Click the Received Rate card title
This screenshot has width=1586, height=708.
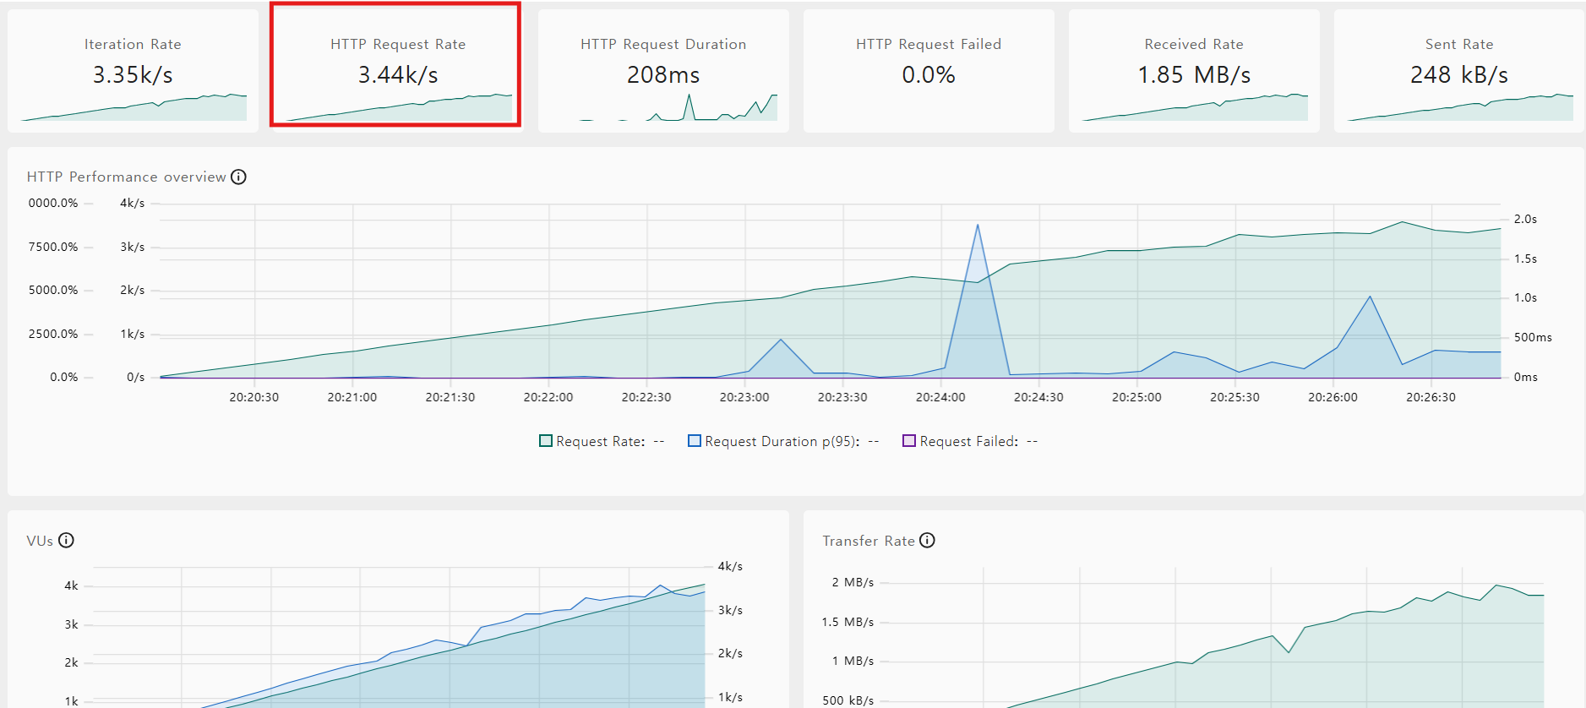[x=1194, y=44]
